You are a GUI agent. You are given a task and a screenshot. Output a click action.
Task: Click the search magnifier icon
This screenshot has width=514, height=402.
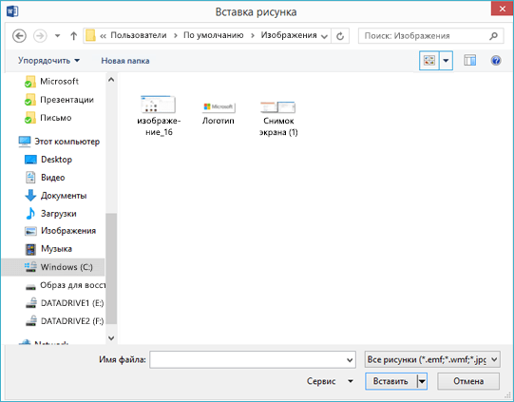point(494,35)
